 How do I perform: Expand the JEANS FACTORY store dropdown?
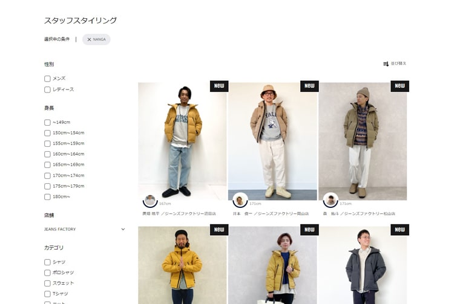click(x=85, y=229)
